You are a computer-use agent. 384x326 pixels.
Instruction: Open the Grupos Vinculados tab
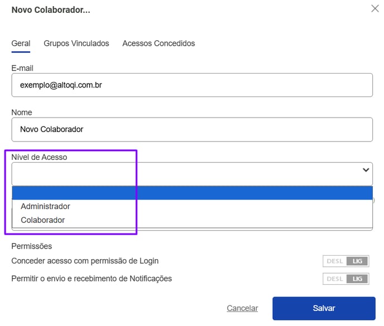(x=76, y=43)
